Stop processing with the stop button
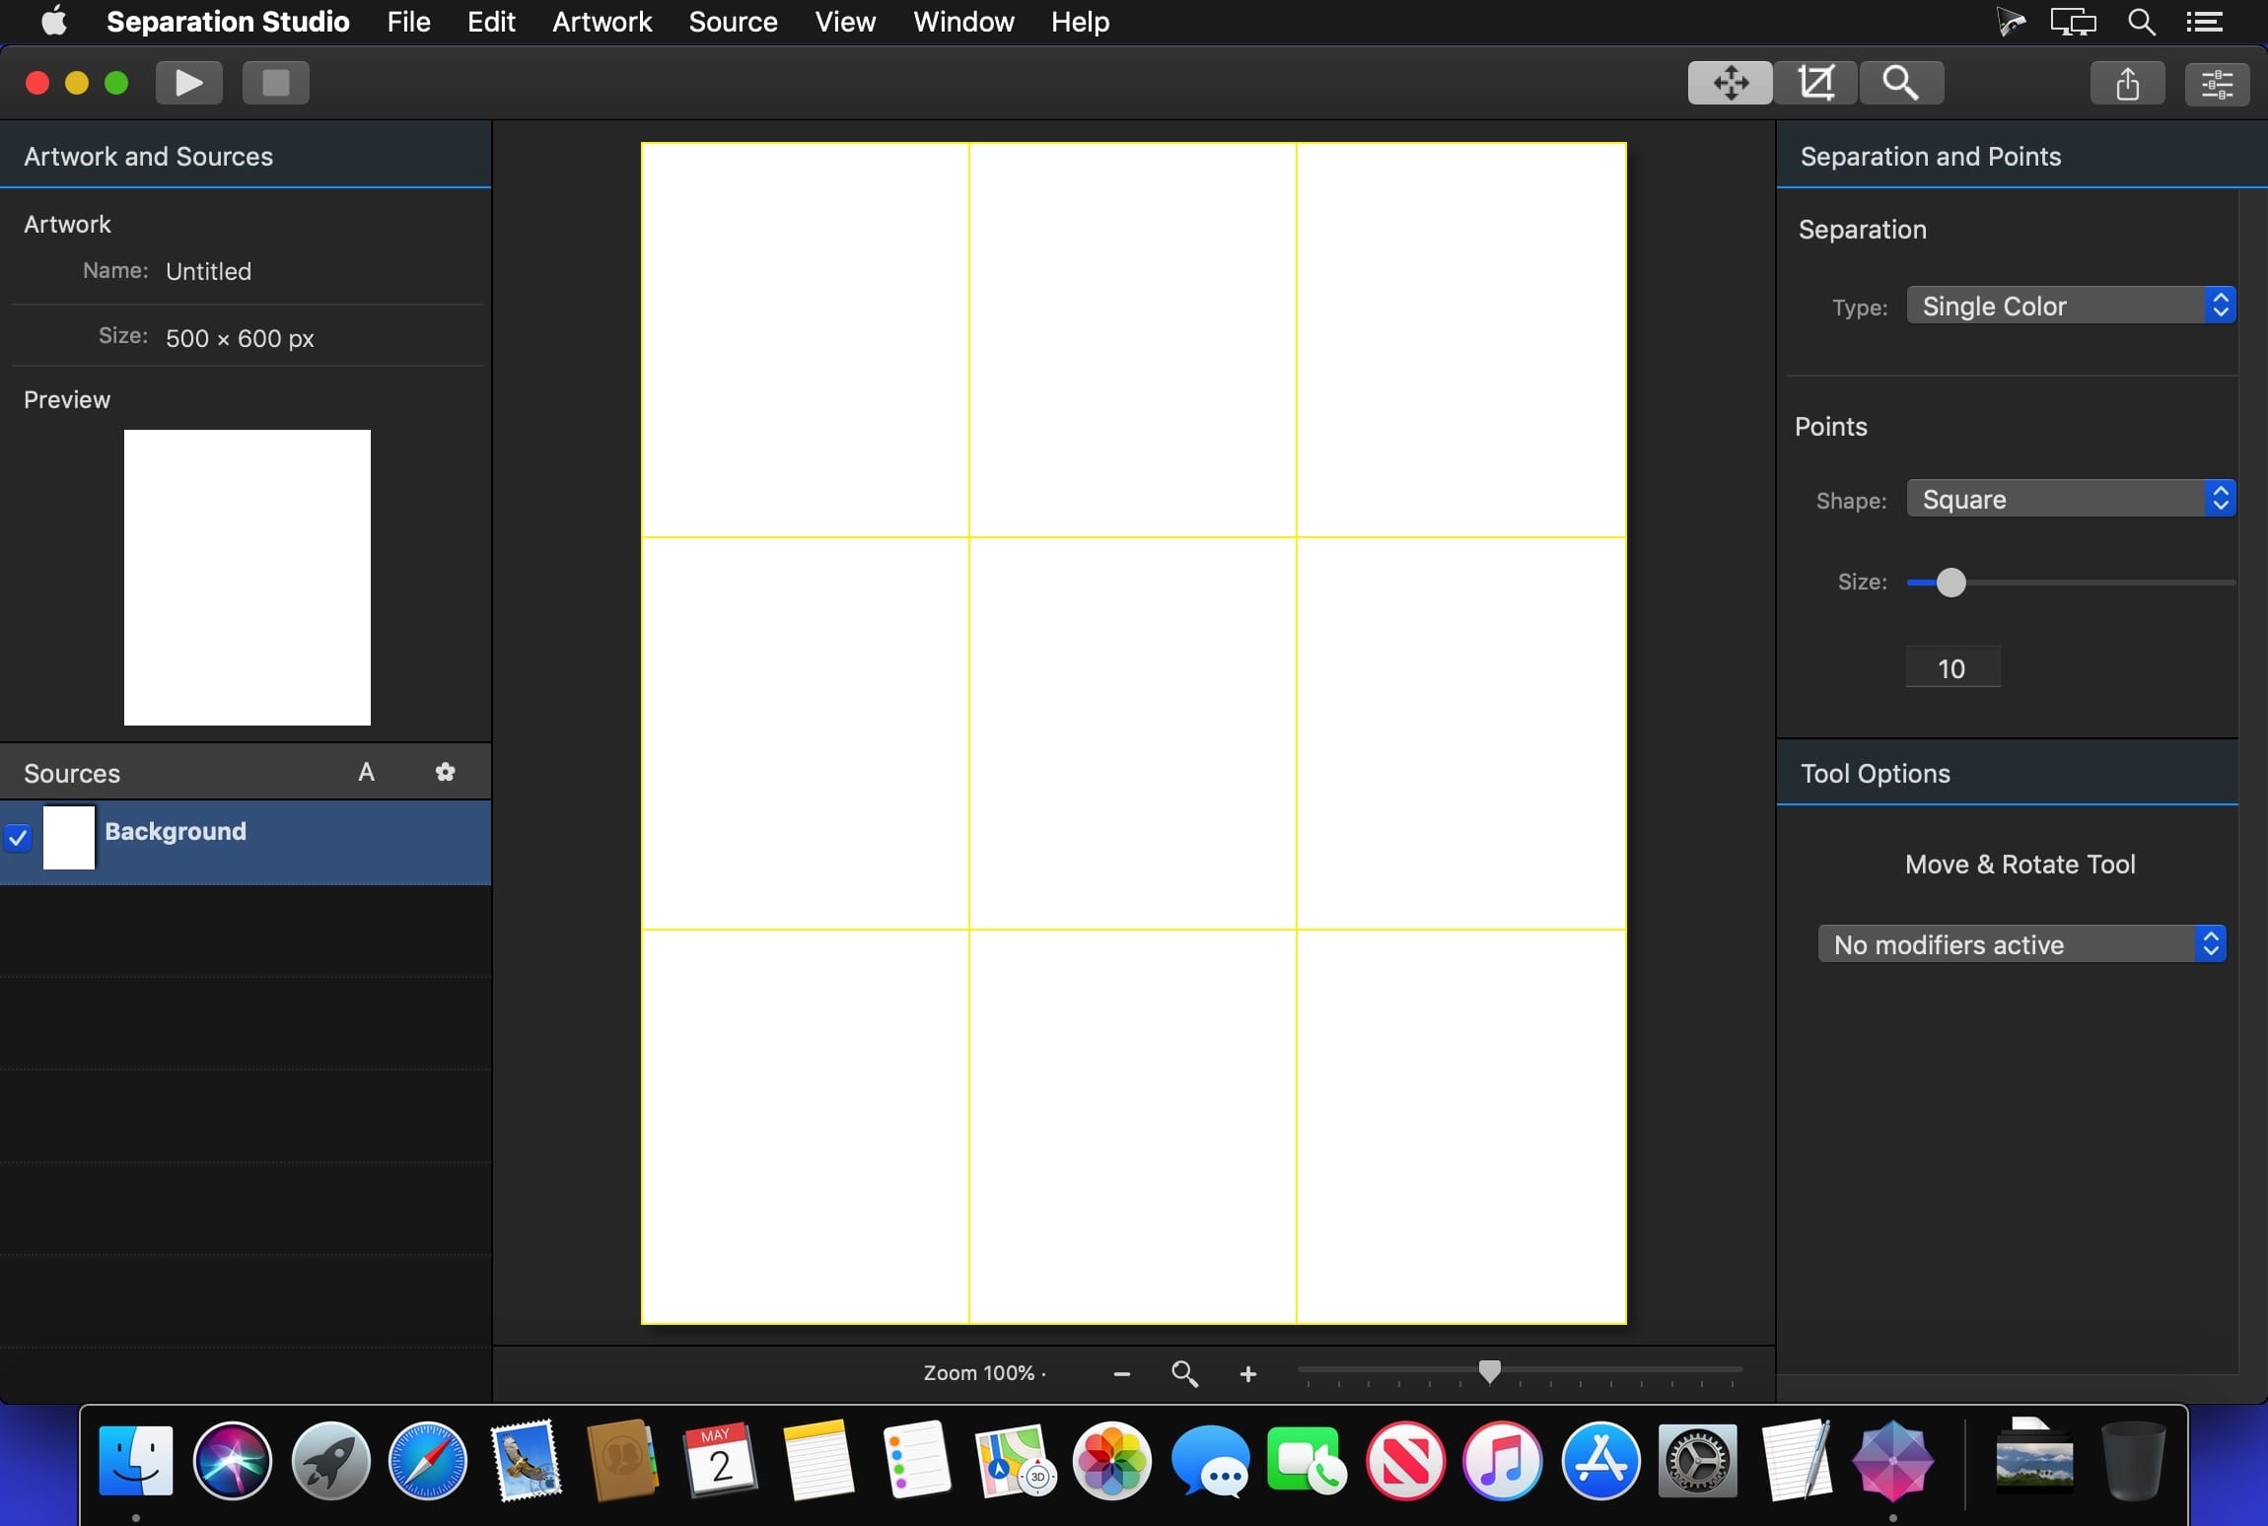The height and width of the screenshot is (1526, 2268). pyautogui.click(x=276, y=83)
